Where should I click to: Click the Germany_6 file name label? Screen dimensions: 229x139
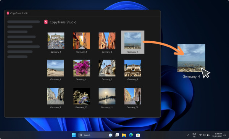[x=81, y=79]
